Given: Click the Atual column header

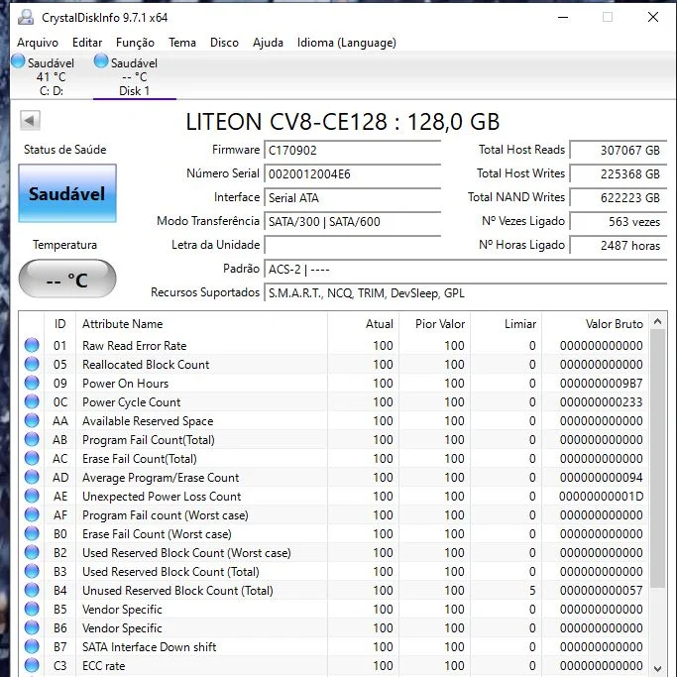Looking at the screenshot, I should [363, 324].
